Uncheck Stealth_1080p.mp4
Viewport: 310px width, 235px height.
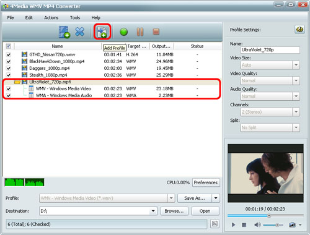tap(9, 75)
